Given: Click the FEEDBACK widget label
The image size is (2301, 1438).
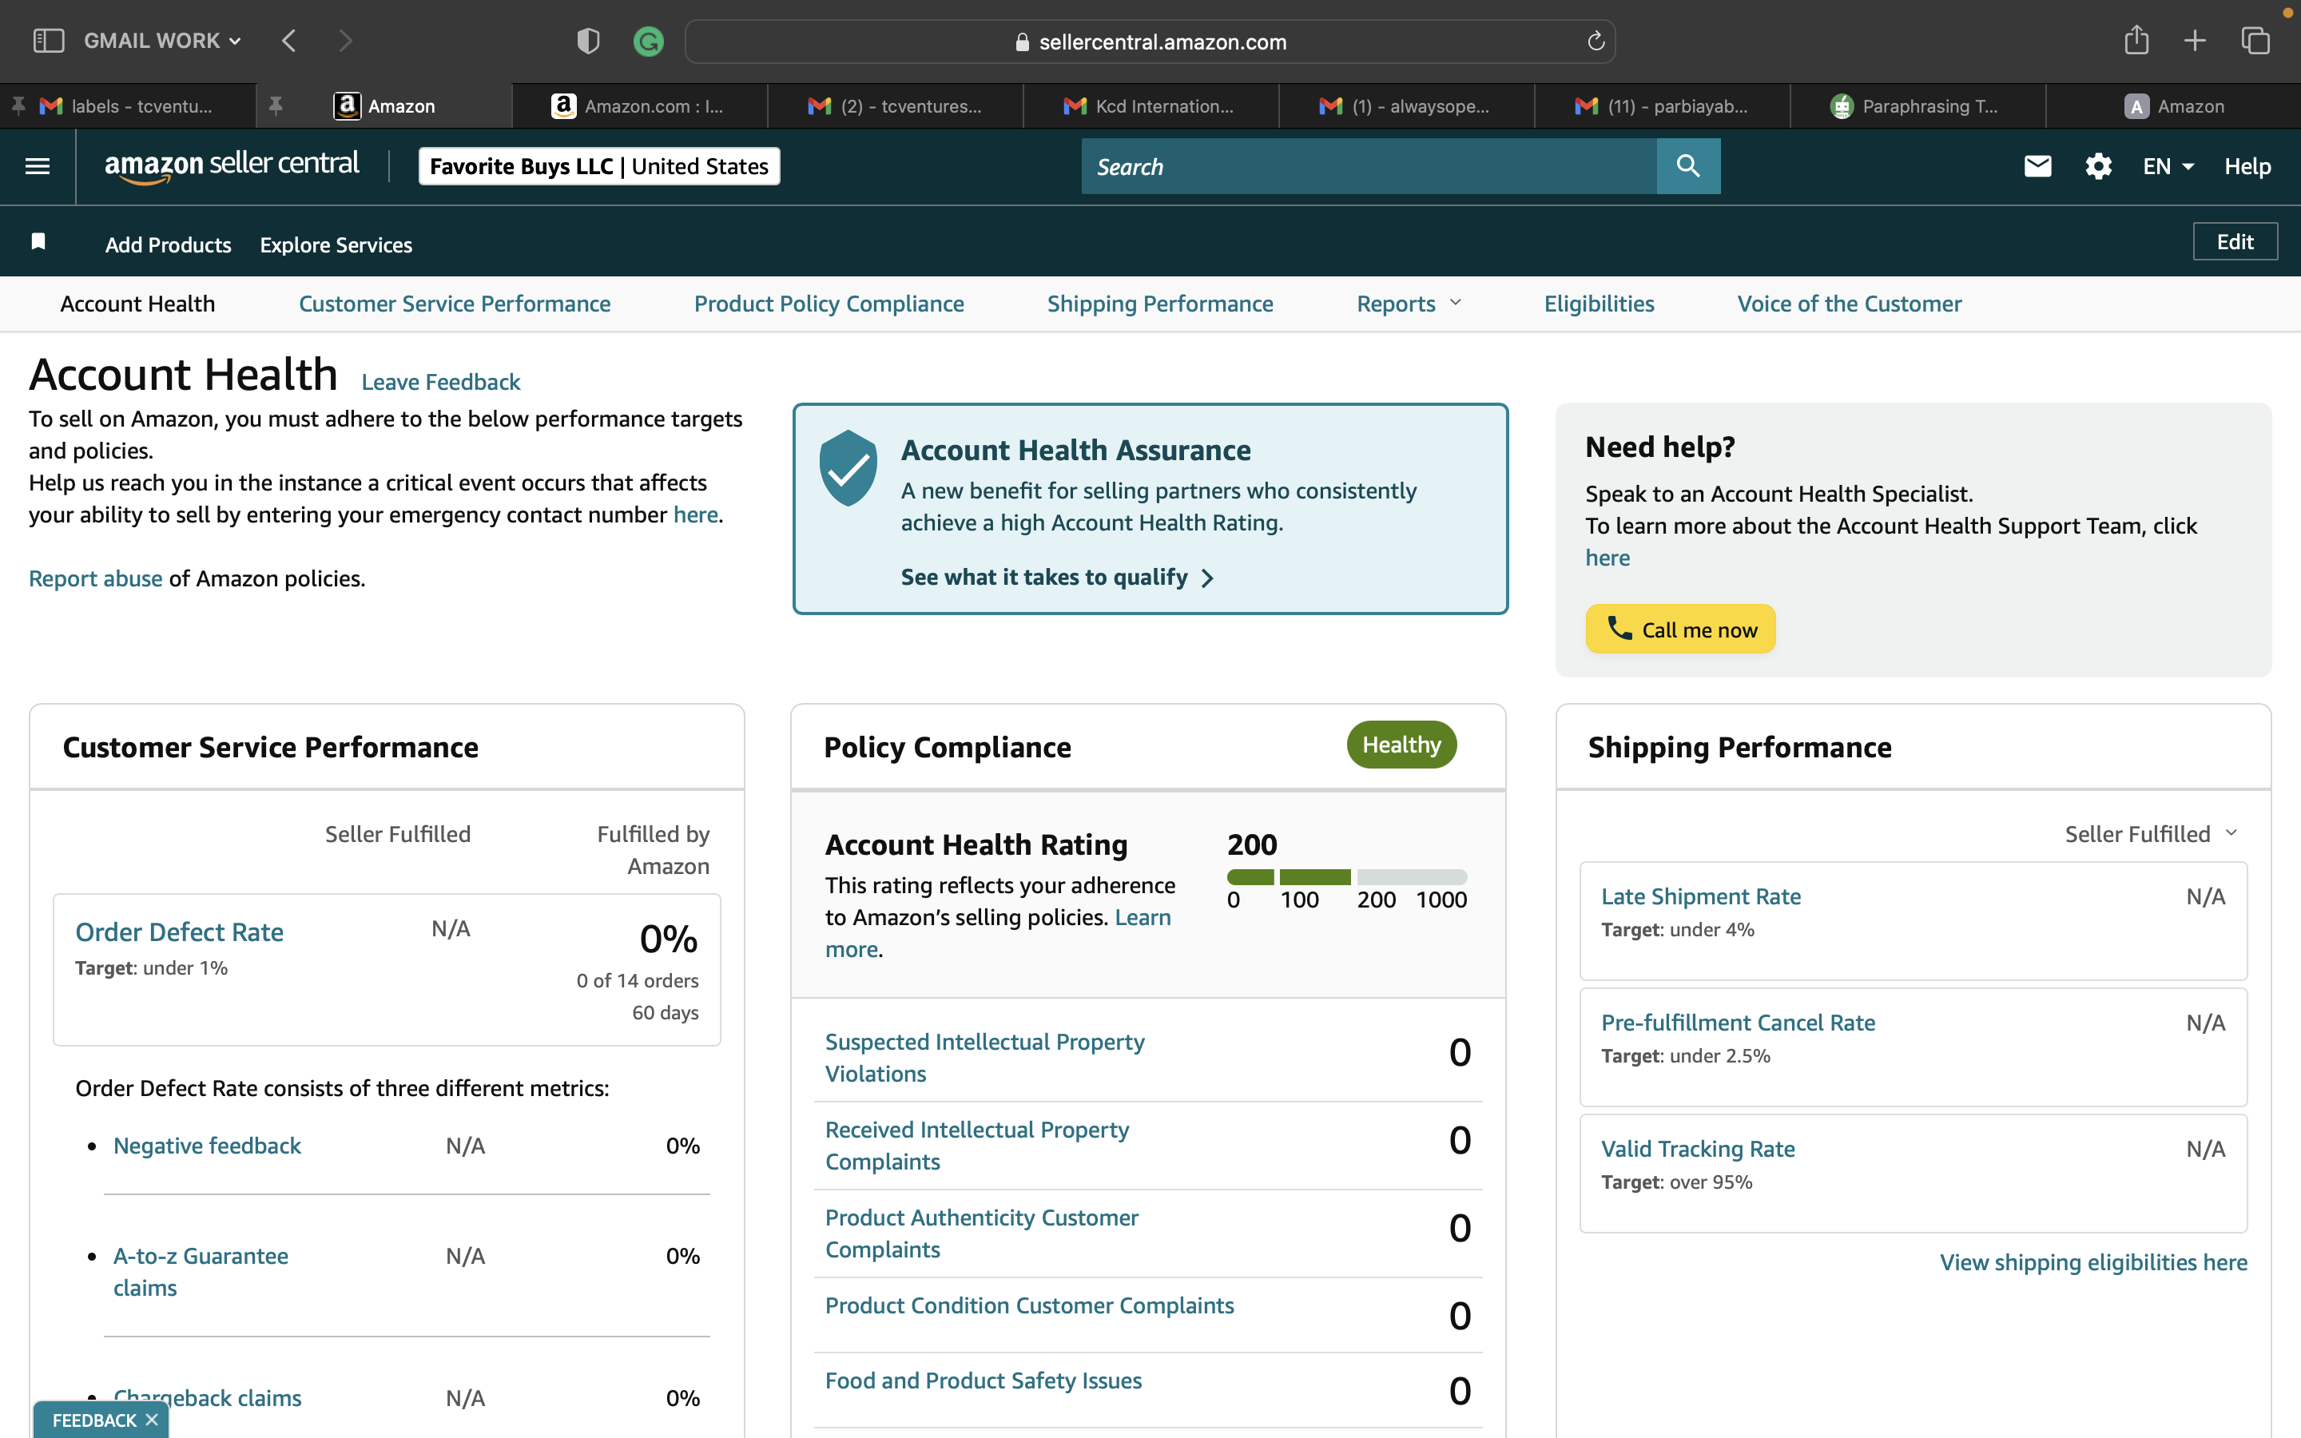Looking at the screenshot, I should pos(94,1420).
